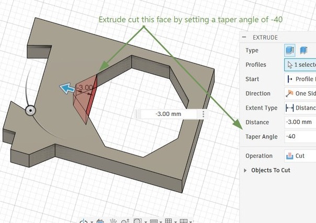This screenshot has width=316, height=223.
Task: Open the Extent Type 'Distance' dropdown
Action: tap(300, 108)
